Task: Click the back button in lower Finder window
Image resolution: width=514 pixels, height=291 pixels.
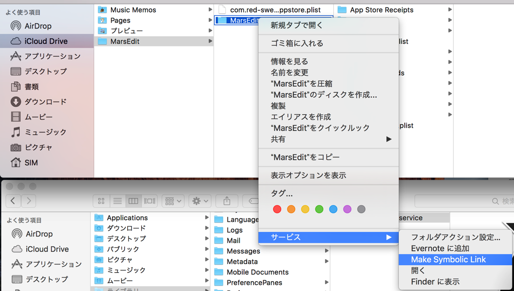Action: (13, 201)
